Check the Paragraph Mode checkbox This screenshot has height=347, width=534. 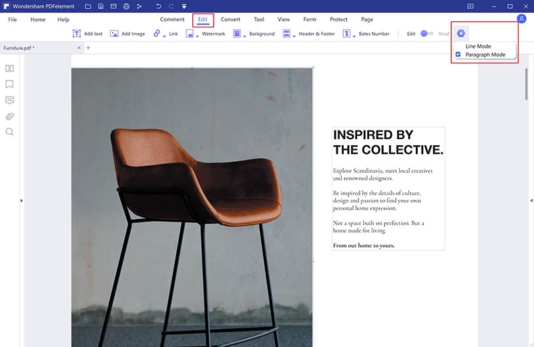(458, 55)
